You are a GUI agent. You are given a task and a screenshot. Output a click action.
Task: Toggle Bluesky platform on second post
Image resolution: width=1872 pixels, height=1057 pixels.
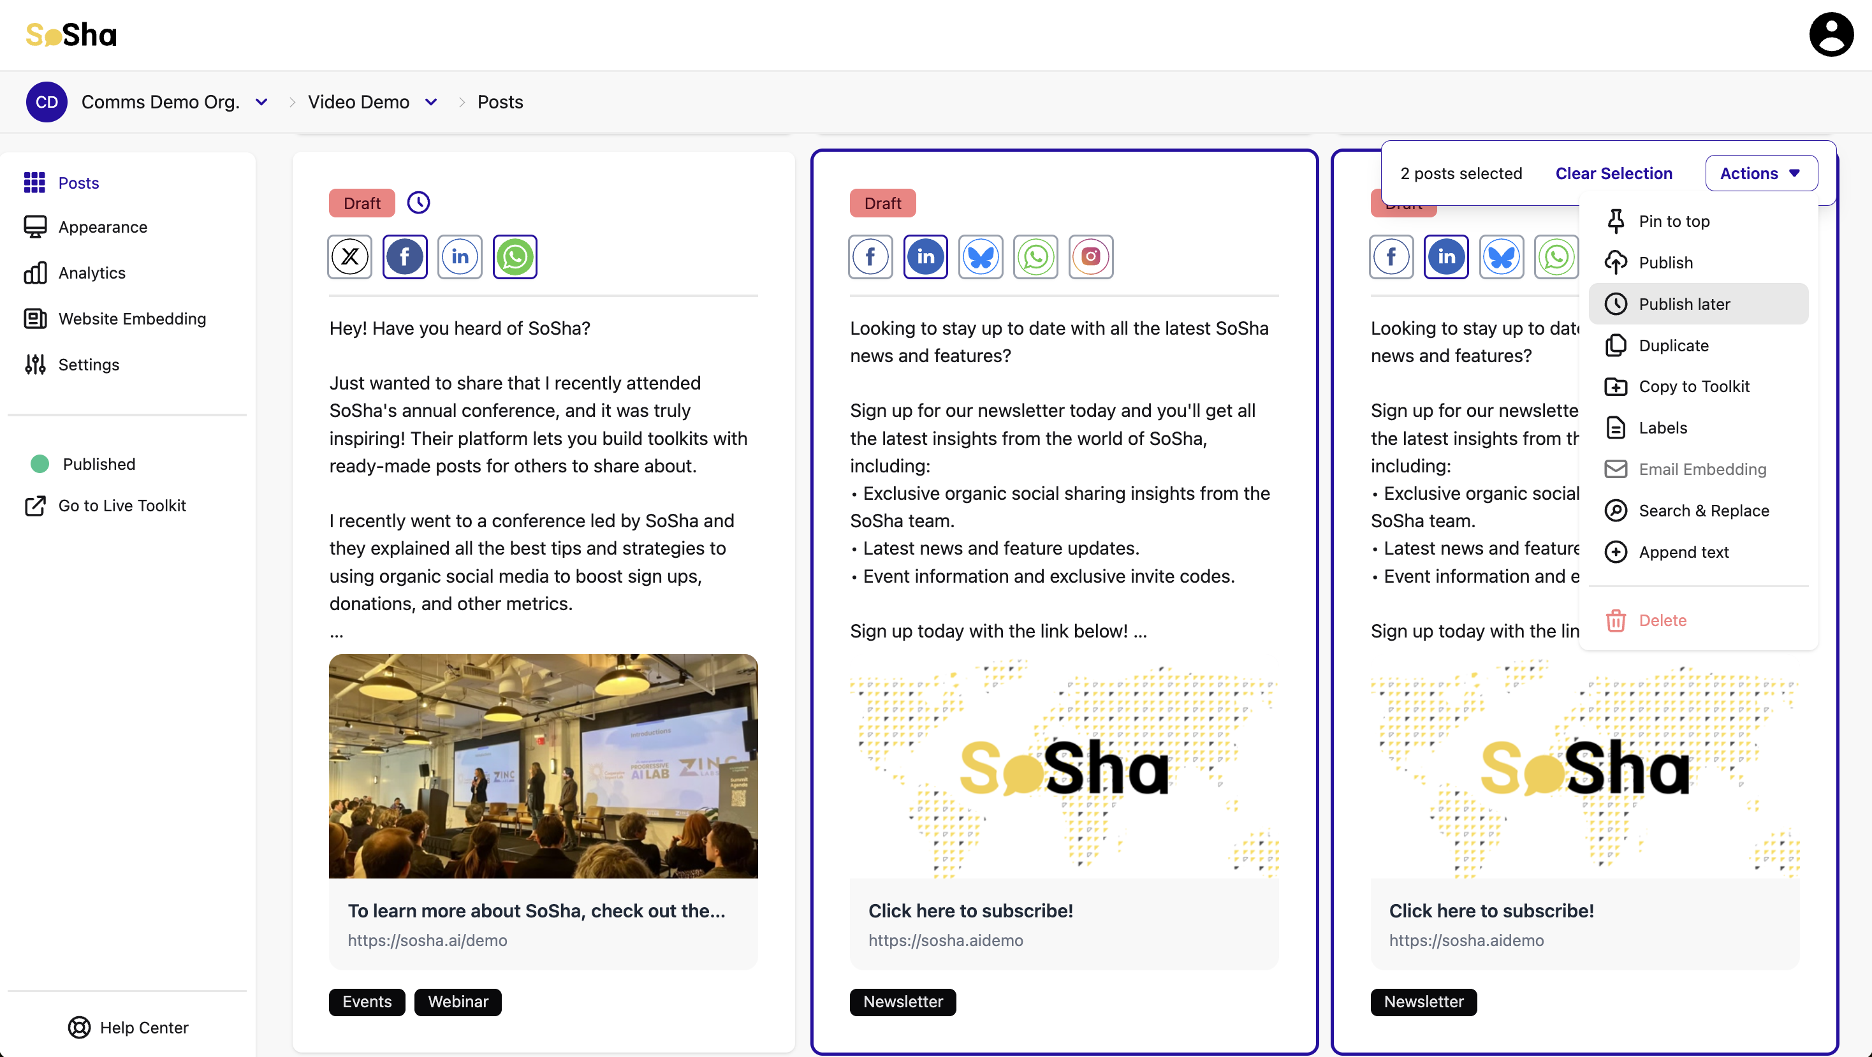tap(981, 256)
